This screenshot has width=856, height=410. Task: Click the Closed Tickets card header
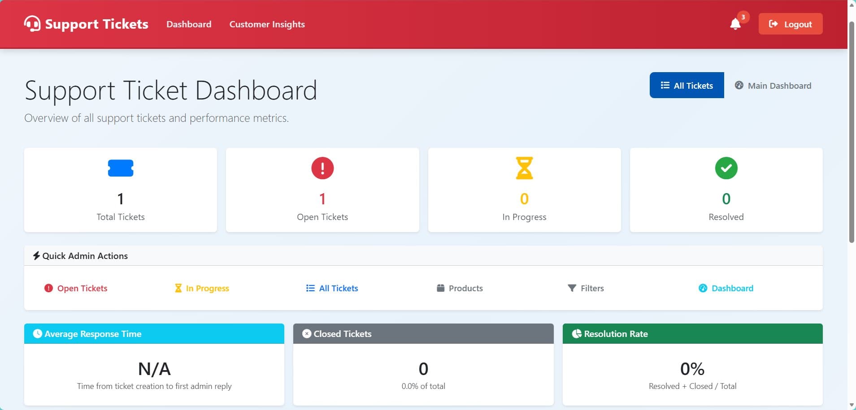423,333
